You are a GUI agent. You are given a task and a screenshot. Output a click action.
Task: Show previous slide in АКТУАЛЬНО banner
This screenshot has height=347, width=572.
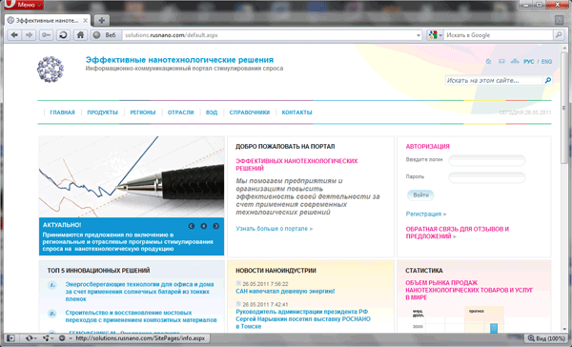[192, 226]
